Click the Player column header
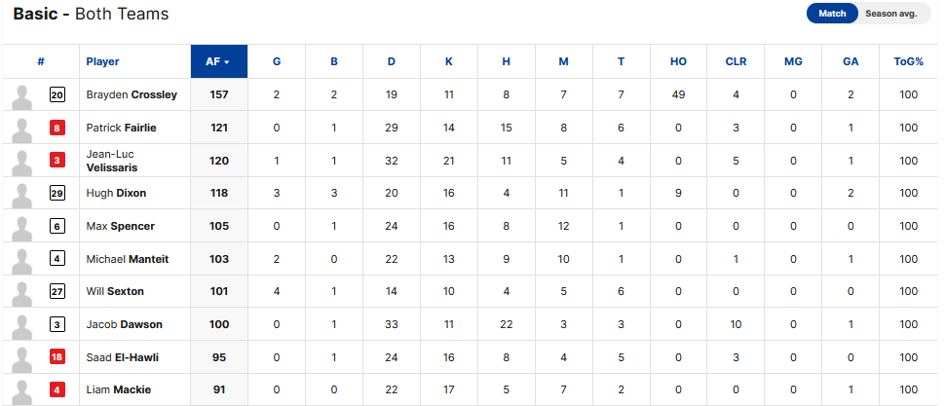This screenshot has width=946, height=406. [x=102, y=61]
